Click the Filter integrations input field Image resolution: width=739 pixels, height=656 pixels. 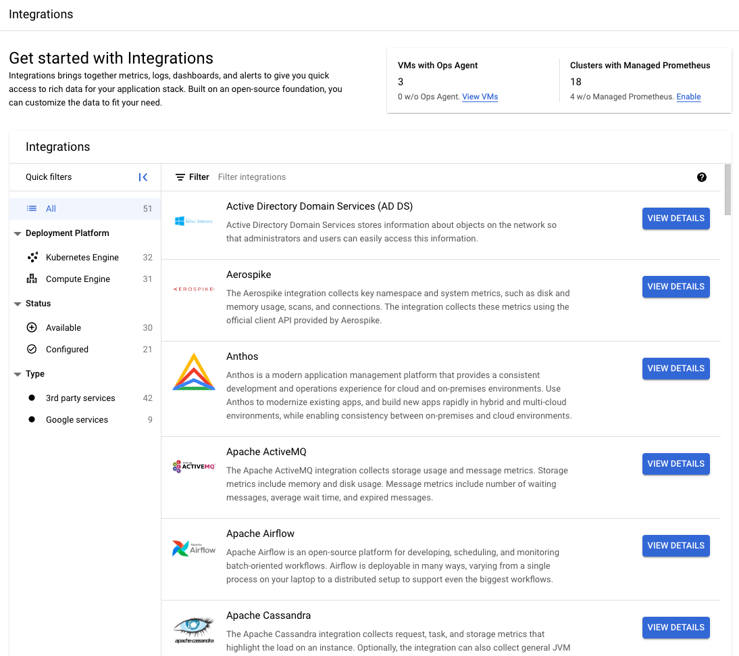coord(252,177)
